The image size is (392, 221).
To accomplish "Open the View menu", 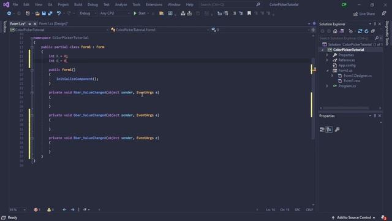I will [38, 4].
